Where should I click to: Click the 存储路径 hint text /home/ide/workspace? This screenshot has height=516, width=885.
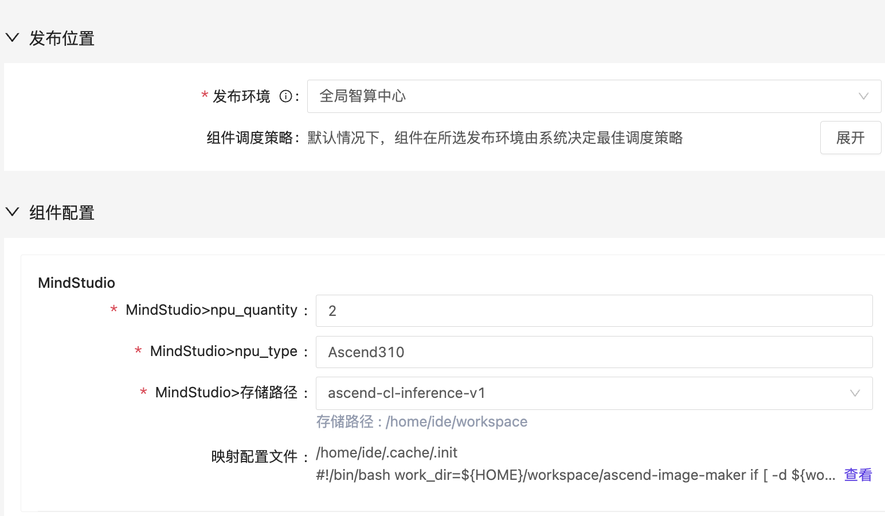(x=421, y=422)
